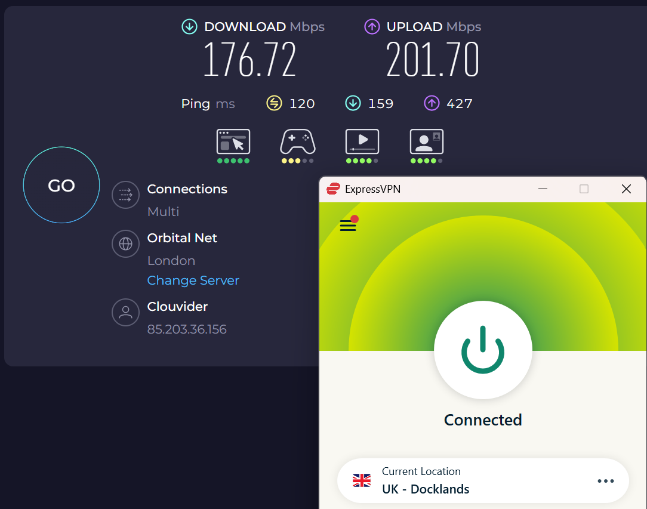This screenshot has width=647, height=509.
Task: Select the UK - Docklands location bar
Action: (483, 480)
